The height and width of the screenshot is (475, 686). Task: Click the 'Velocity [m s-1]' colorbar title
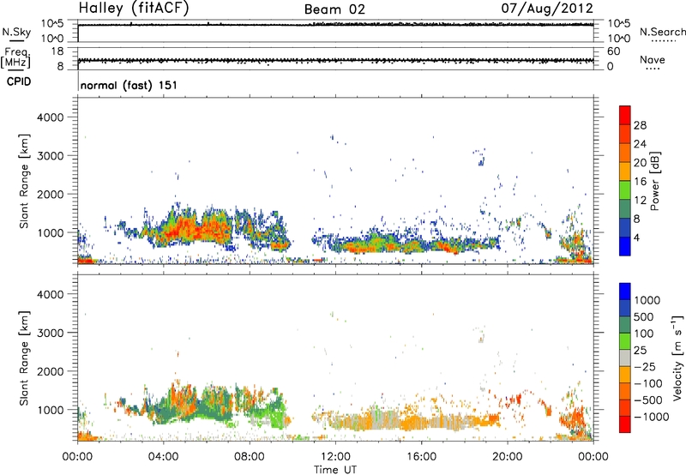(x=677, y=358)
